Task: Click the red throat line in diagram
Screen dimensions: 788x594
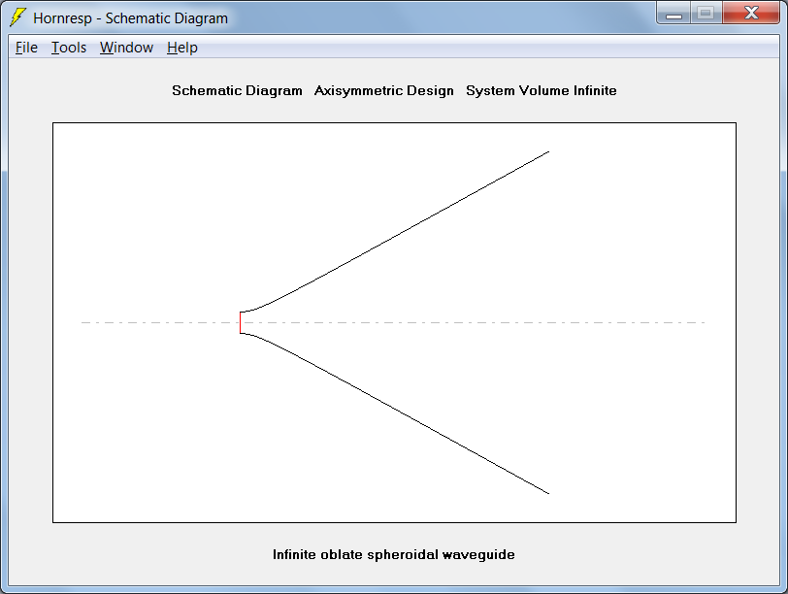Action: [x=241, y=322]
